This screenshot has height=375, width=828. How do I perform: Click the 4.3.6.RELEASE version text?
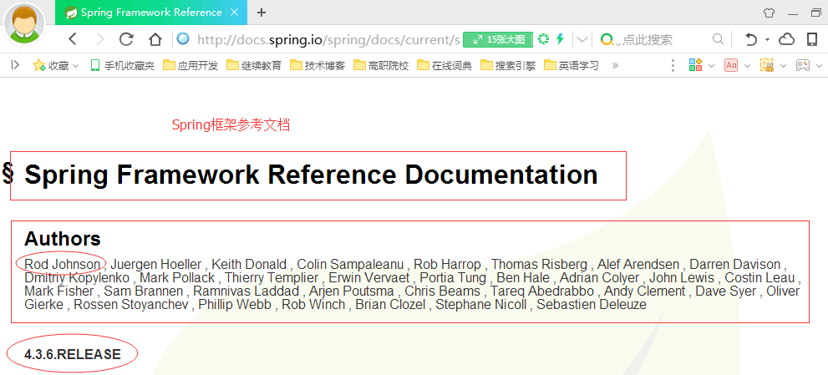pos(73,354)
